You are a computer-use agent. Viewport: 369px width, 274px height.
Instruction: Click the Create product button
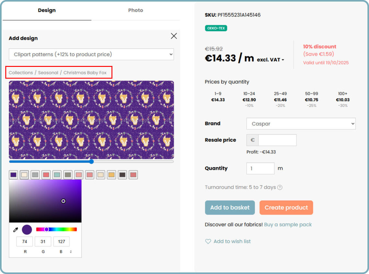[x=286, y=207]
